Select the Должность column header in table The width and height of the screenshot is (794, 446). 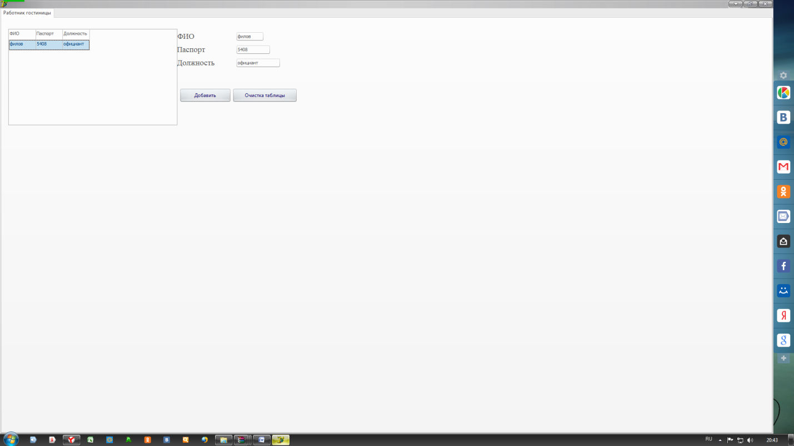point(76,34)
